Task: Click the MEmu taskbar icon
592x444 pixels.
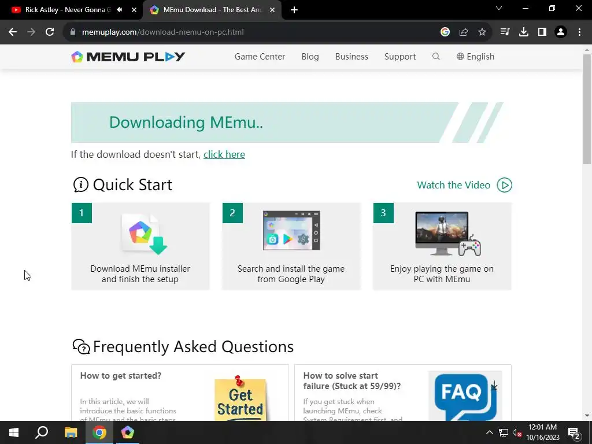Action: click(x=128, y=432)
